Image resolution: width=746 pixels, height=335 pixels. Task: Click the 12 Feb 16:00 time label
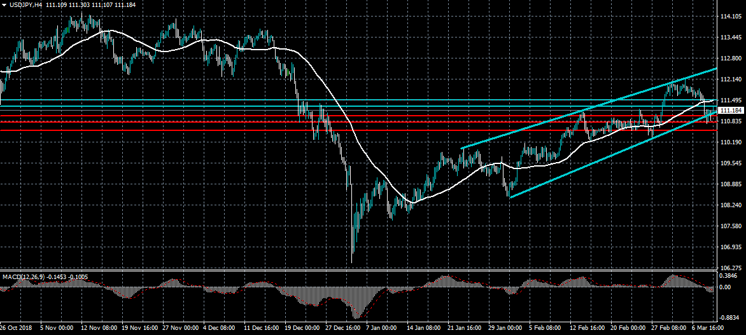click(588, 328)
